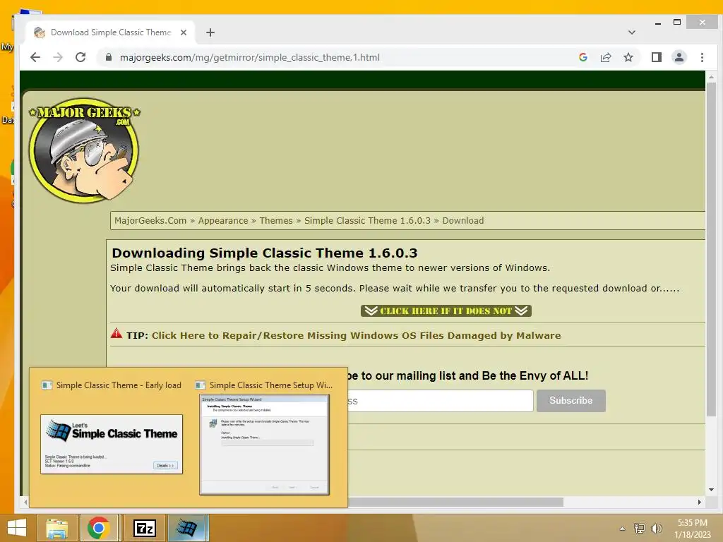
Task: Show hidden system tray icons
Action: coord(622,529)
